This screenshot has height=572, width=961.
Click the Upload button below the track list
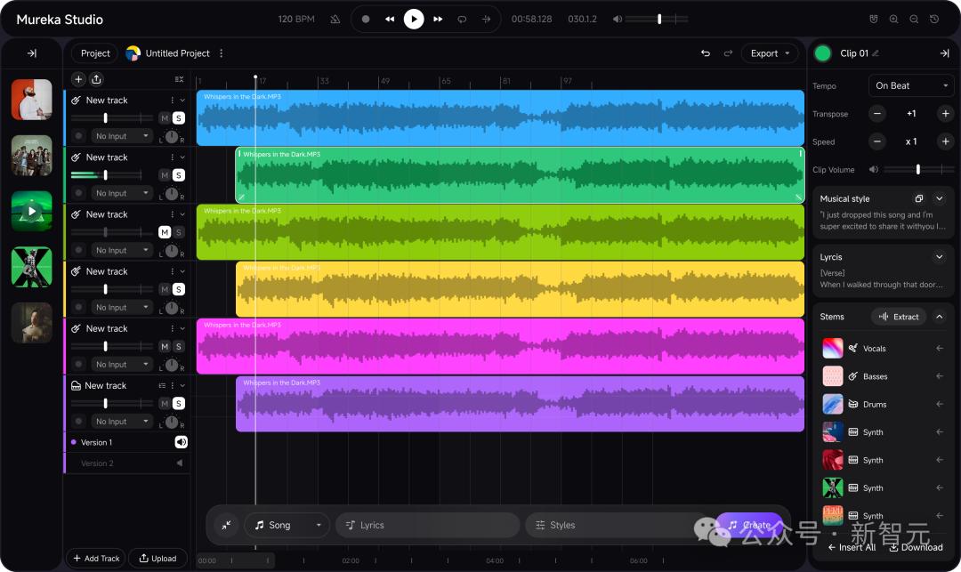(157, 559)
